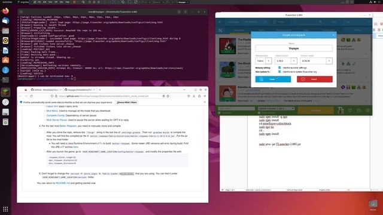383x215 pixels.
Task: Open the folder icon in TLauncher bottom bar
Action: coord(359,110)
